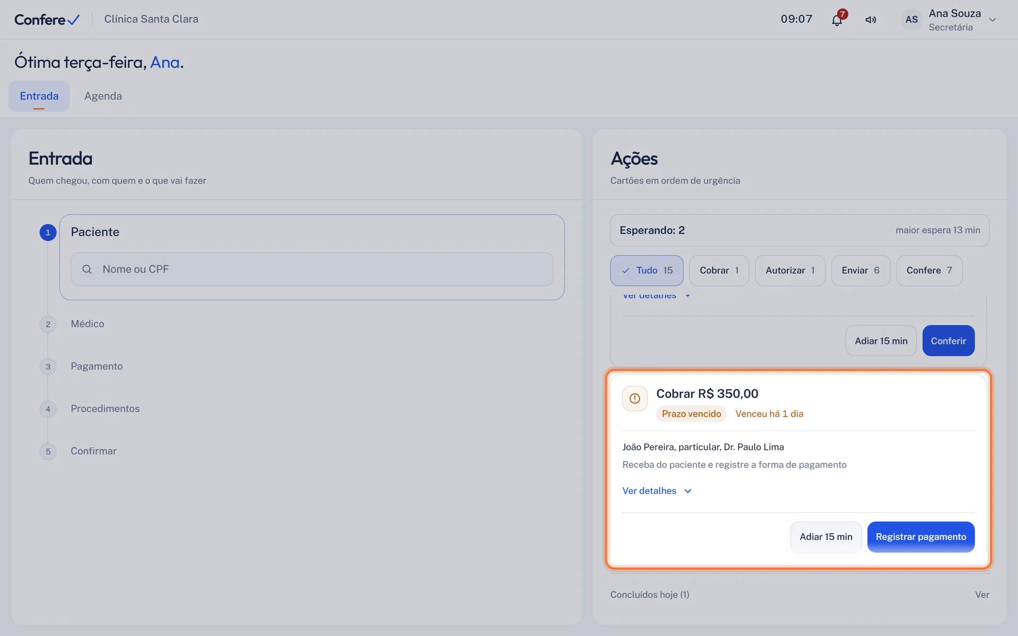Image resolution: width=1018 pixels, height=636 pixels.
Task: Click maior espera 13 min text
Action: click(938, 231)
